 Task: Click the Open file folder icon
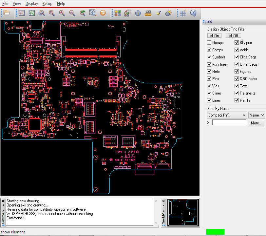(x=7, y=13)
